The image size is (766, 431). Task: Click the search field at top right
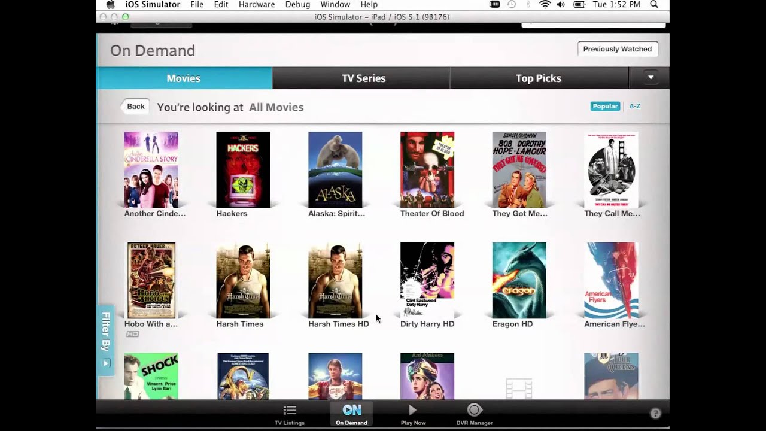click(594, 25)
